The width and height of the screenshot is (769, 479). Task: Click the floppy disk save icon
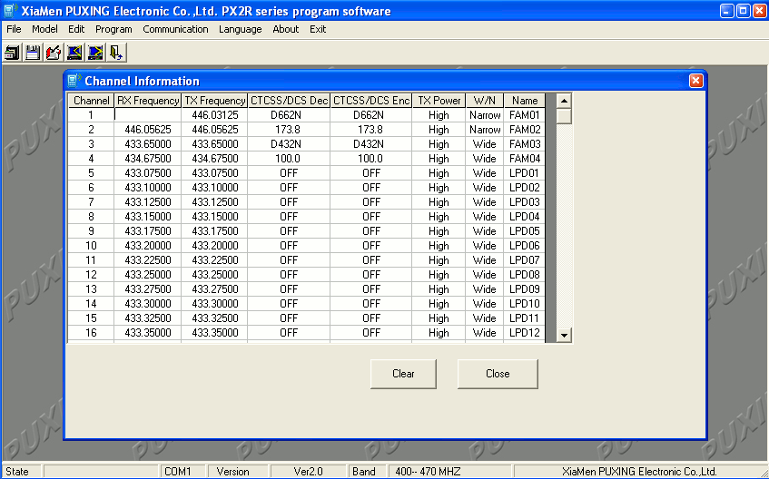click(33, 53)
